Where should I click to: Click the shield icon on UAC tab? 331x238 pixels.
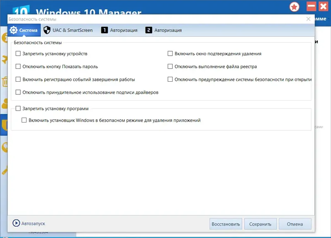(47, 30)
